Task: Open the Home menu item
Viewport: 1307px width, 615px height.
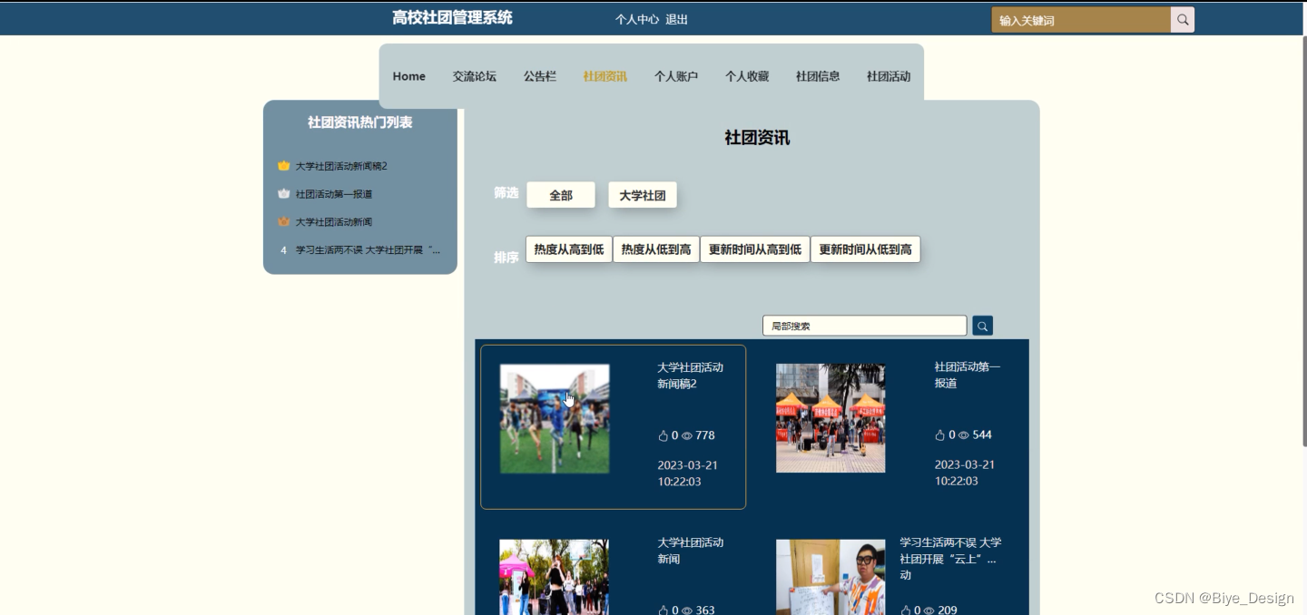Action: pos(408,76)
